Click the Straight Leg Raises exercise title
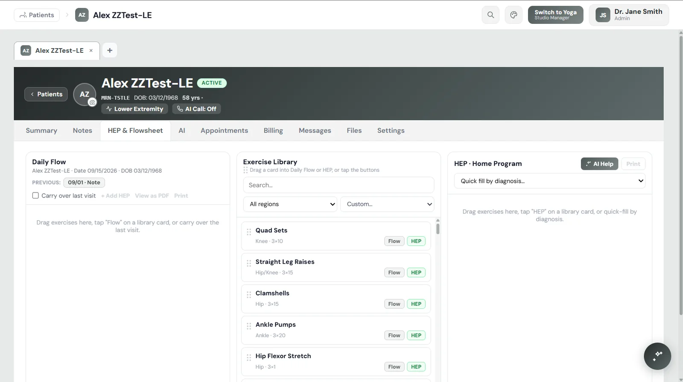Screen dimensions: 683x382 pyautogui.click(x=285, y=262)
